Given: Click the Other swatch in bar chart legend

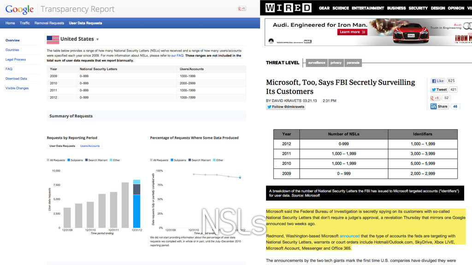Looking at the screenshot, I should tap(111, 160).
